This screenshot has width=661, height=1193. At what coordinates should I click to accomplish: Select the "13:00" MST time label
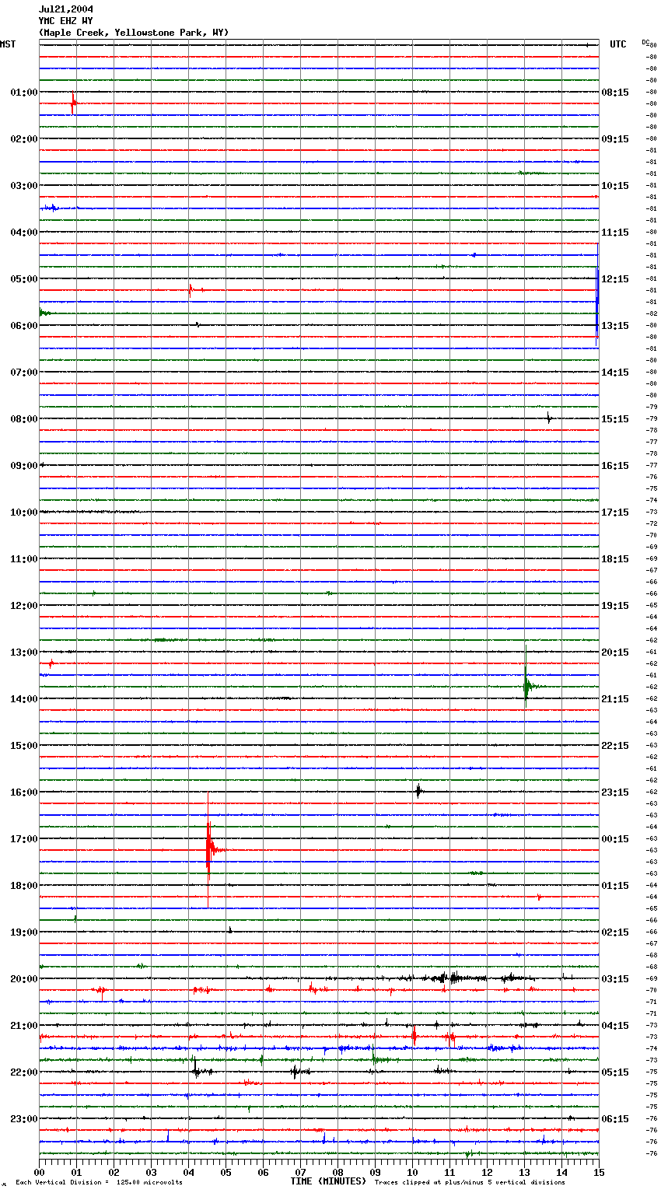[24, 652]
